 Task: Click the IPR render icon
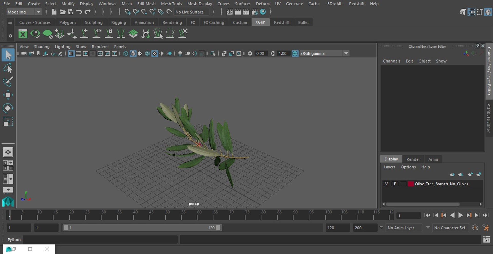(246, 12)
